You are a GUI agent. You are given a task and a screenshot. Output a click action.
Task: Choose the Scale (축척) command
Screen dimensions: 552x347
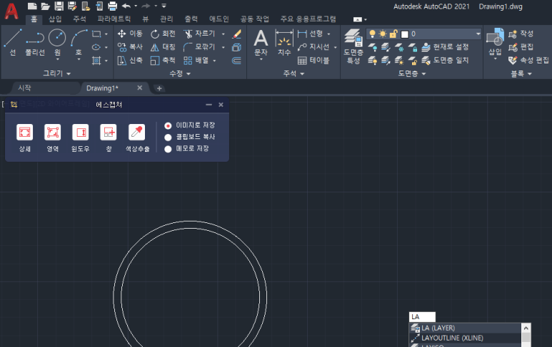coord(163,61)
